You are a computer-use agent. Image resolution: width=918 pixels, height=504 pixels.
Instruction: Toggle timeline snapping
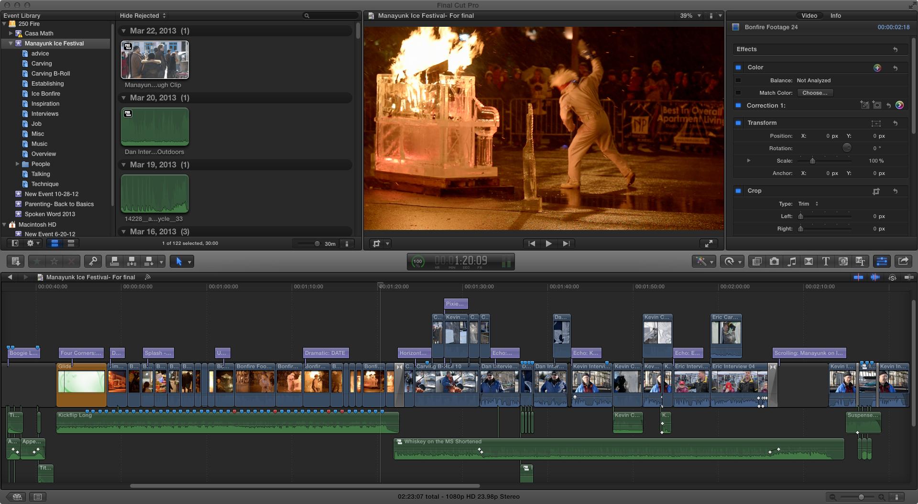click(909, 277)
